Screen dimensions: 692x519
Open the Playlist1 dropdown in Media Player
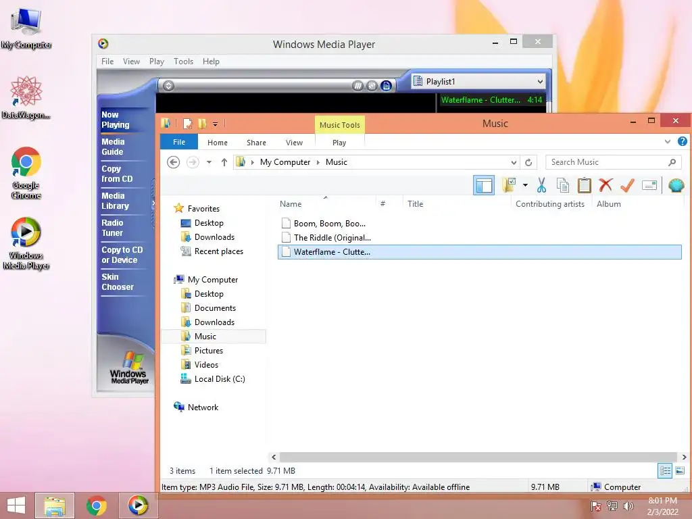pos(478,81)
